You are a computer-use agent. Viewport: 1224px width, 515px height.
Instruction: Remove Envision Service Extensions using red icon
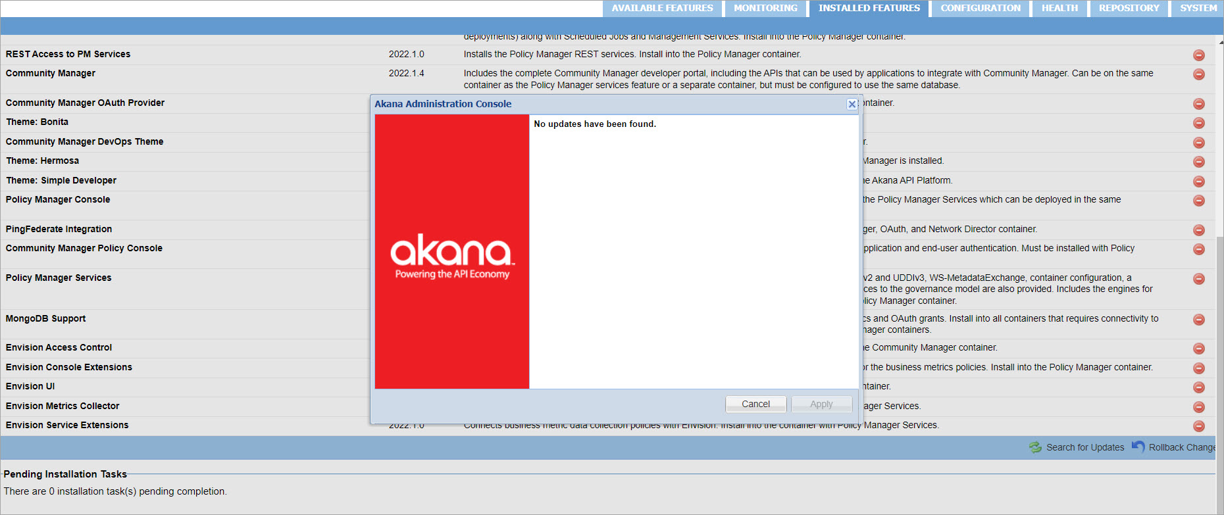1199,426
